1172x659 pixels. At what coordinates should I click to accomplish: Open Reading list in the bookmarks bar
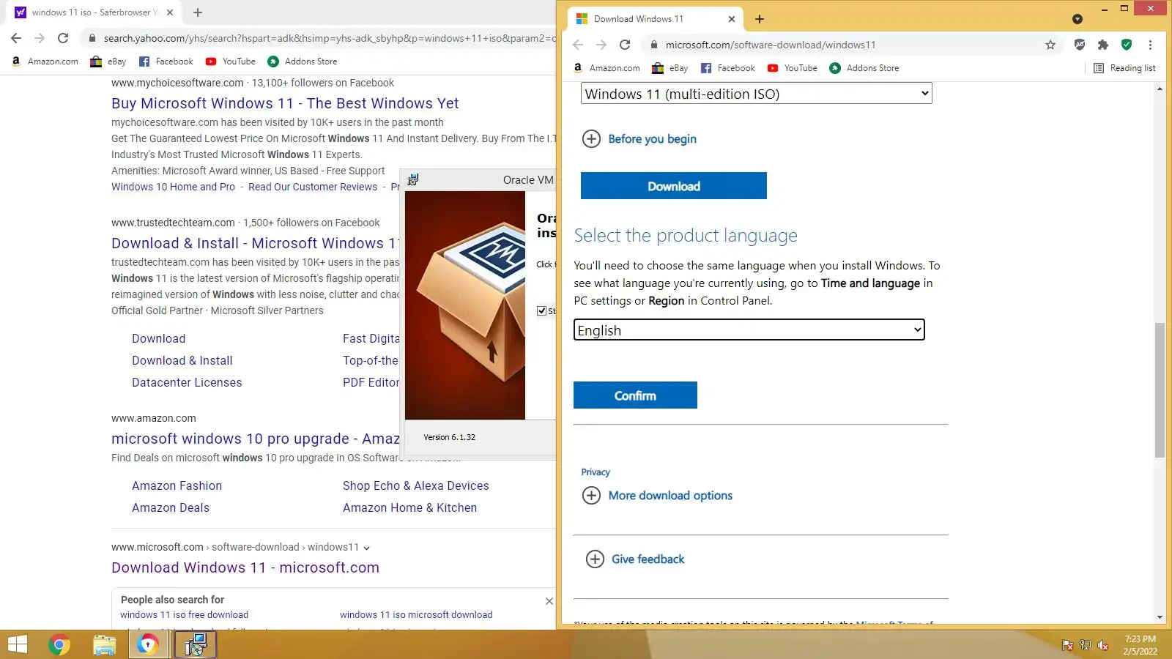click(1124, 68)
